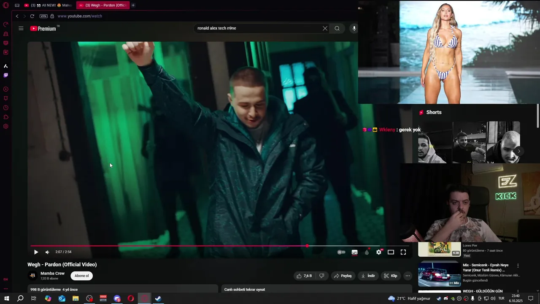Open Windows Start menu
This screenshot has height=304, width=540.
pyautogui.click(x=7, y=299)
